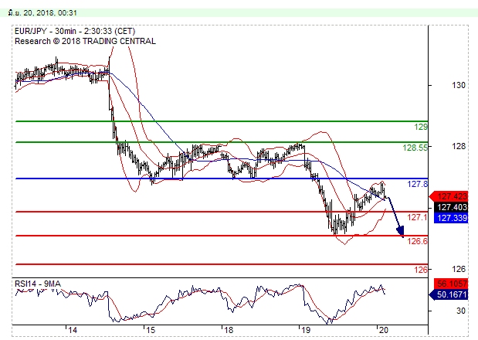Click the date axis label 20

pyautogui.click(x=384, y=330)
